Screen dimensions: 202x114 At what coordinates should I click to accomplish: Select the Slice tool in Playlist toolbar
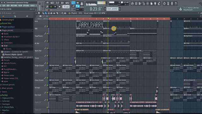[57, 13]
